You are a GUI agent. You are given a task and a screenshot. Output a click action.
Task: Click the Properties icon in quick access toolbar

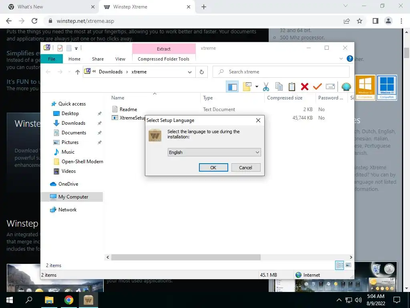click(x=60, y=48)
